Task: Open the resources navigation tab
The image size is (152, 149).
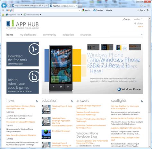Action: click(x=86, y=35)
